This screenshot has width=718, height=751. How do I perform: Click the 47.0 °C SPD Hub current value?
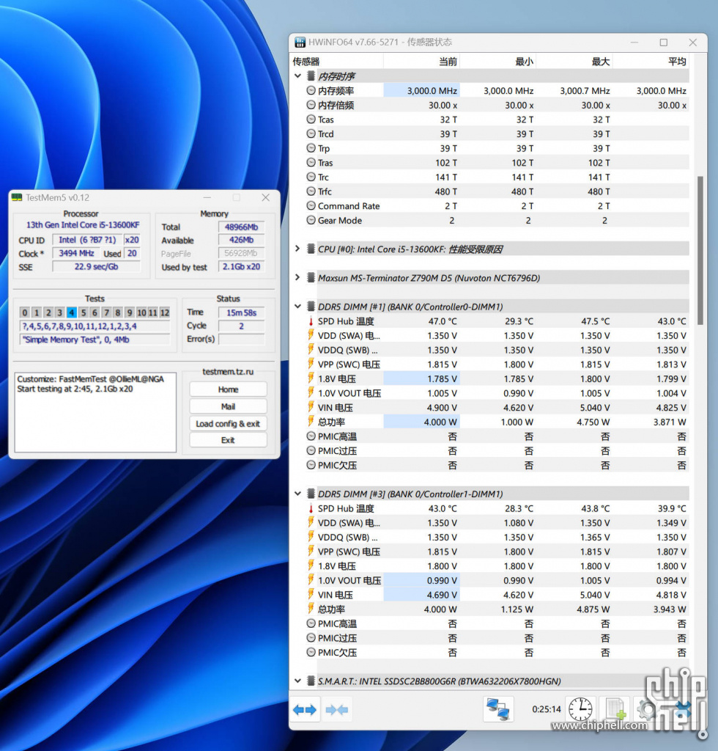tap(443, 321)
